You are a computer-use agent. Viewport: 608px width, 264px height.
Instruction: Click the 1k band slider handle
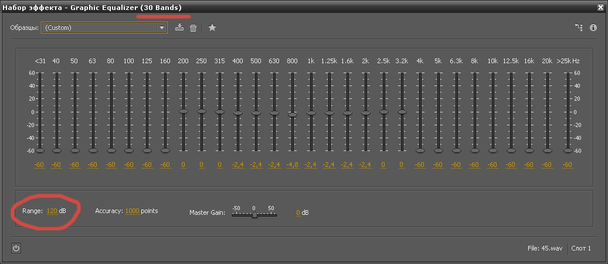pyautogui.click(x=311, y=113)
